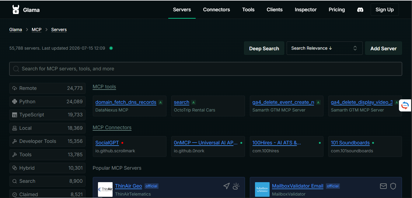The height and width of the screenshot is (198, 412).
Task: Click the Popular MCP Servers heading
Action: click(x=117, y=168)
